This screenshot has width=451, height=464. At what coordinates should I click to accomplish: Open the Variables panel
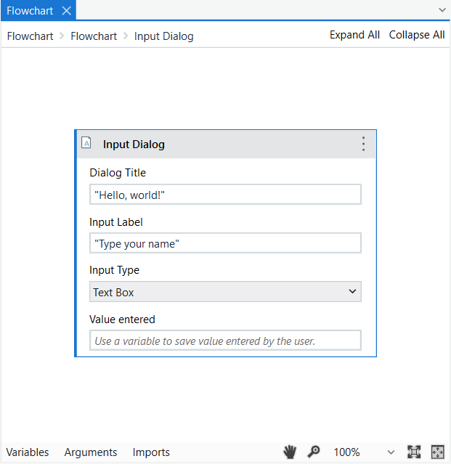click(28, 452)
